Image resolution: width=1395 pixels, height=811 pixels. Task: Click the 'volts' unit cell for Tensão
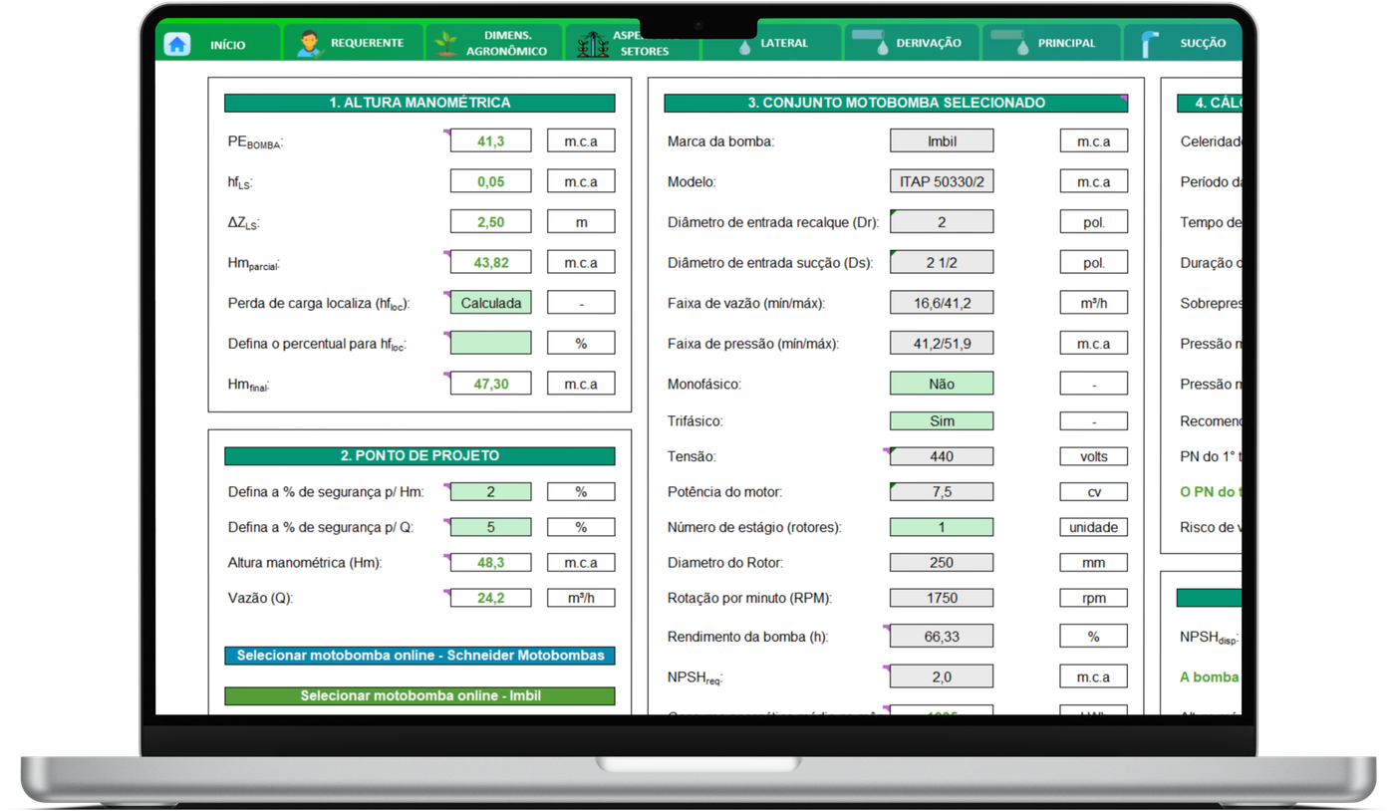[x=1093, y=456]
